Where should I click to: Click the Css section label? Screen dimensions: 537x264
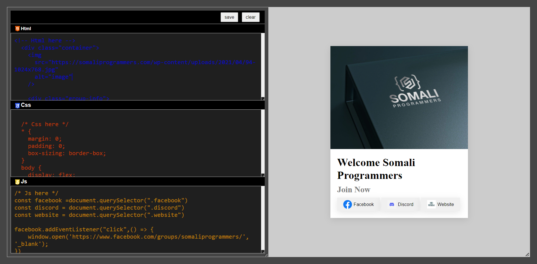(26, 105)
